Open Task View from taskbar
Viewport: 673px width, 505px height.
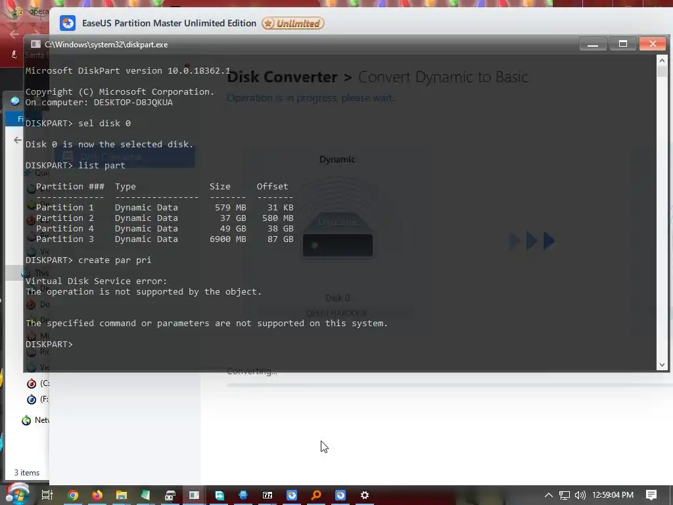pyautogui.click(x=47, y=495)
